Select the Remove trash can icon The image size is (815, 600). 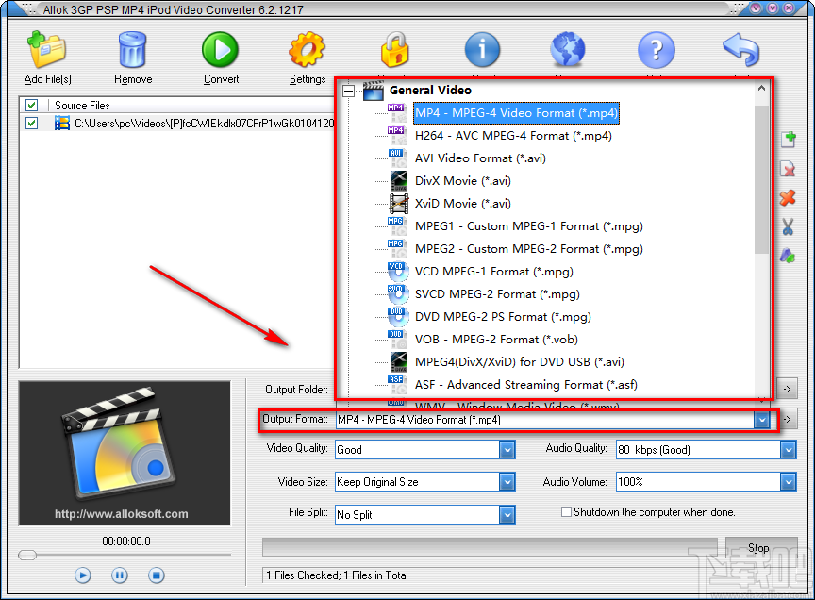point(132,50)
